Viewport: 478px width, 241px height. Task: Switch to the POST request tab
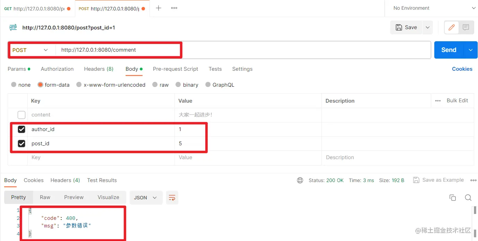pos(112,9)
